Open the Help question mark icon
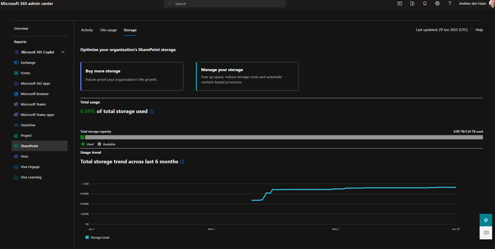 tap(450, 4)
